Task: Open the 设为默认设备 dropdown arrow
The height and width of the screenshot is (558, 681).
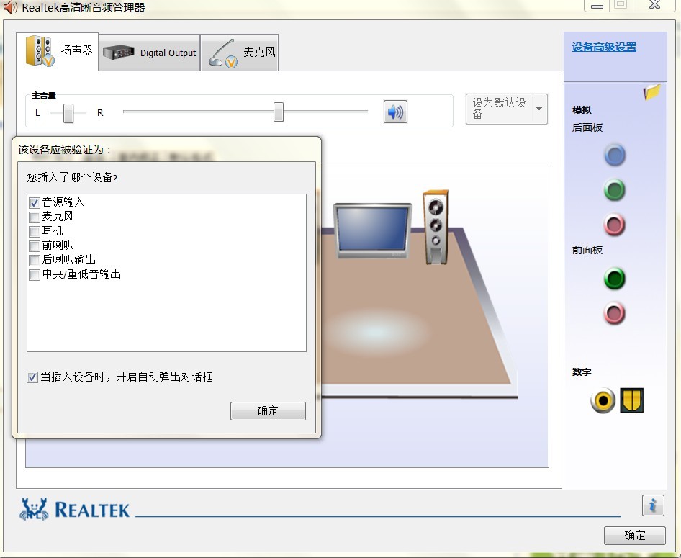Action: pos(539,109)
